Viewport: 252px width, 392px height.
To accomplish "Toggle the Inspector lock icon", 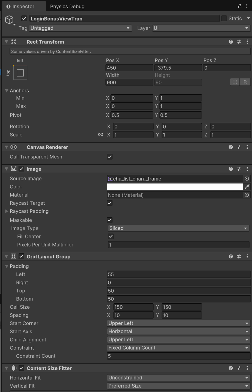I will click(240, 6).
